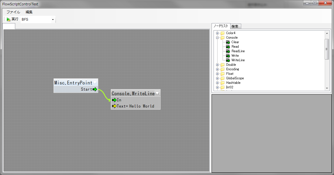Image resolution: width=334 pixels, height=175 pixels.
Task: Click the Run (実行) toolbar icon
Action: click(9, 19)
